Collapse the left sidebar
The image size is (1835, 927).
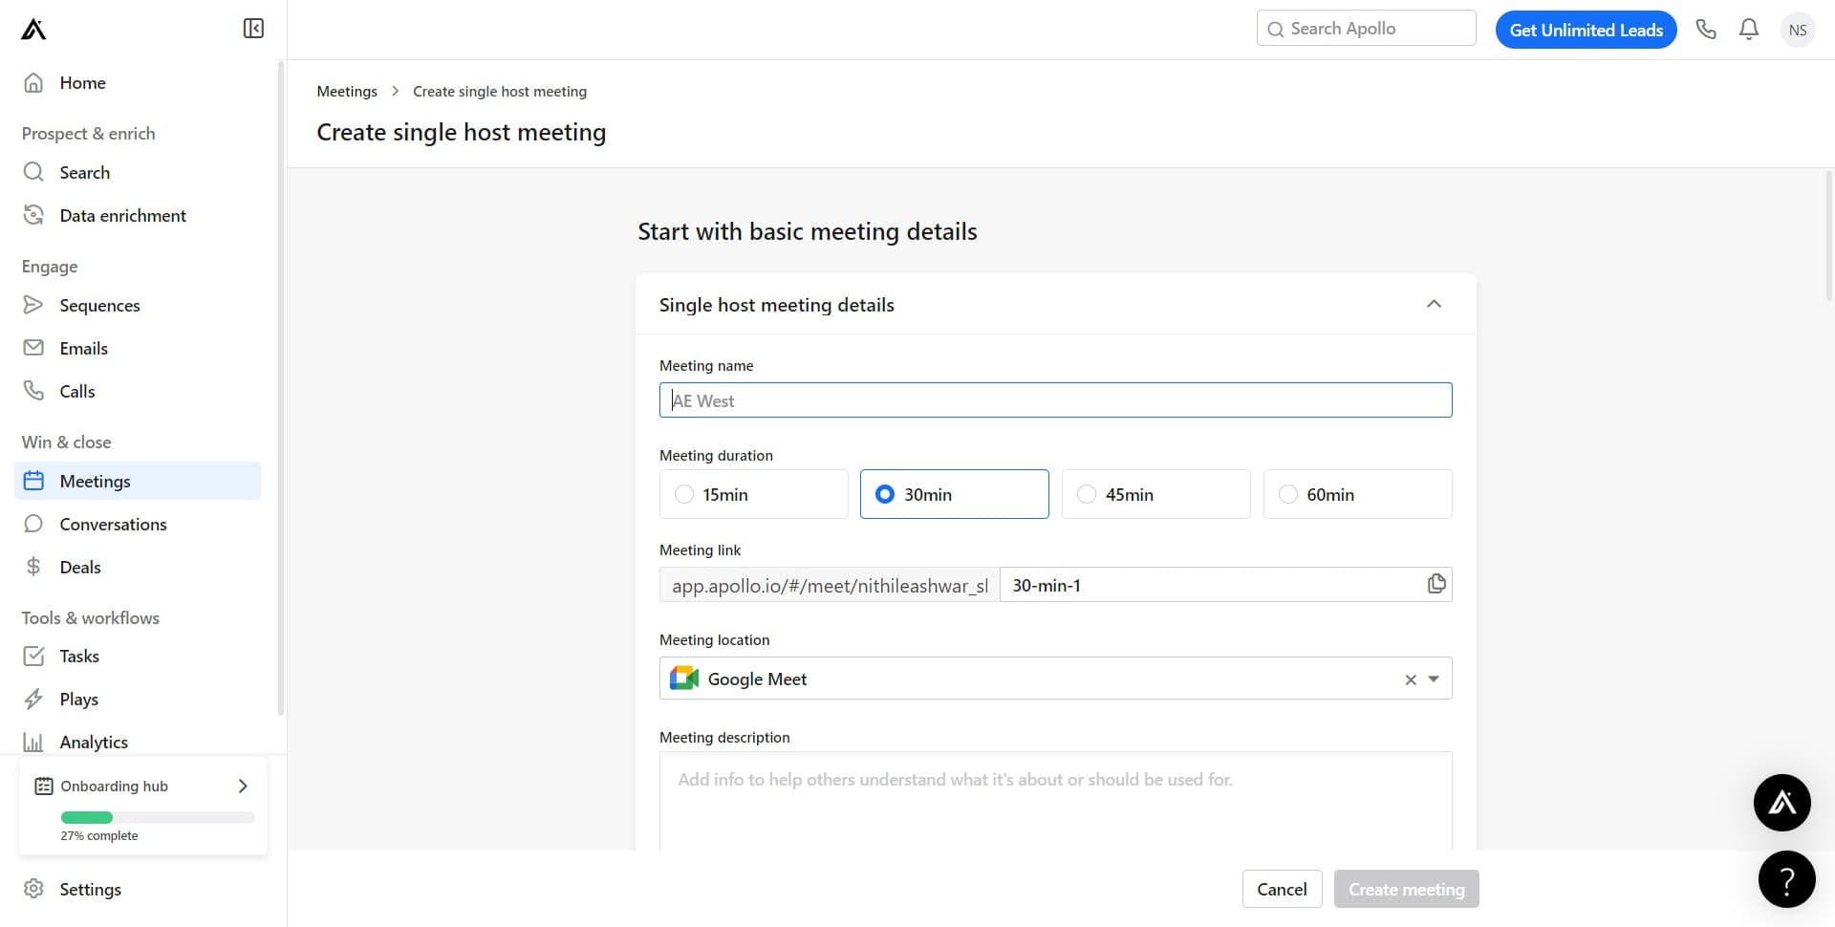pyautogui.click(x=252, y=28)
